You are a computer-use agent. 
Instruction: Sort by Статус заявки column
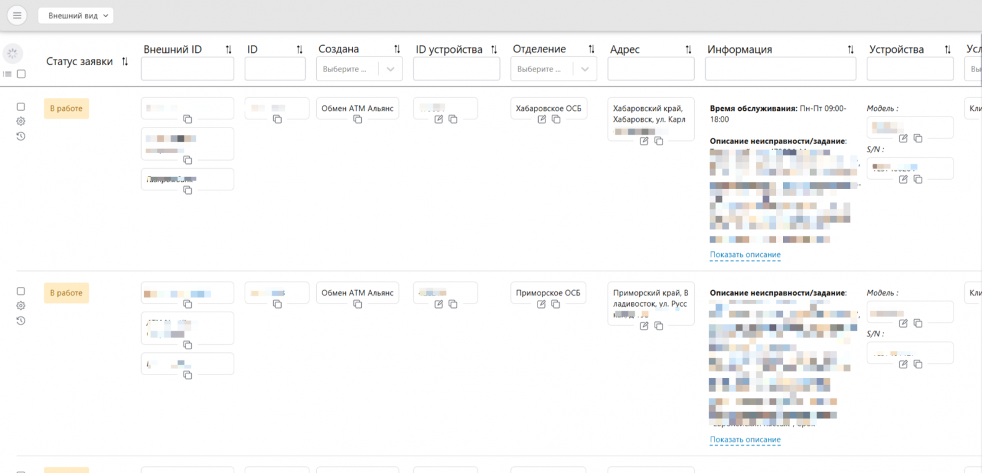click(x=125, y=62)
